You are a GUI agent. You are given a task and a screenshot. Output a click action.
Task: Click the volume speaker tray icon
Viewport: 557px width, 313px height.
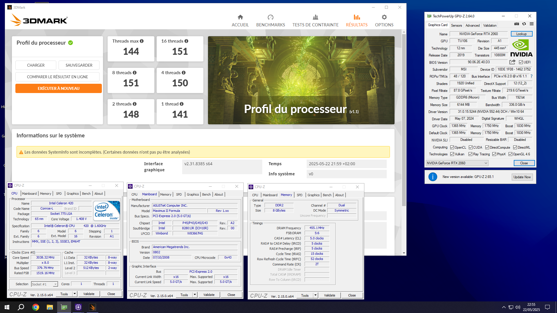tap(518, 307)
